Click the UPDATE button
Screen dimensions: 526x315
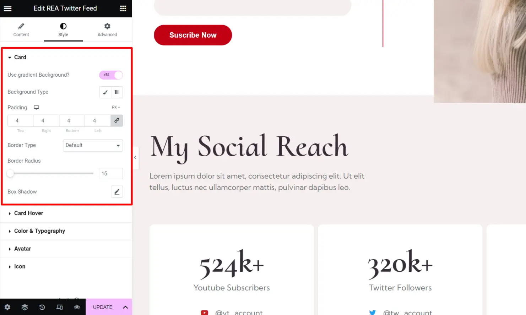click(x=103, y=307)
